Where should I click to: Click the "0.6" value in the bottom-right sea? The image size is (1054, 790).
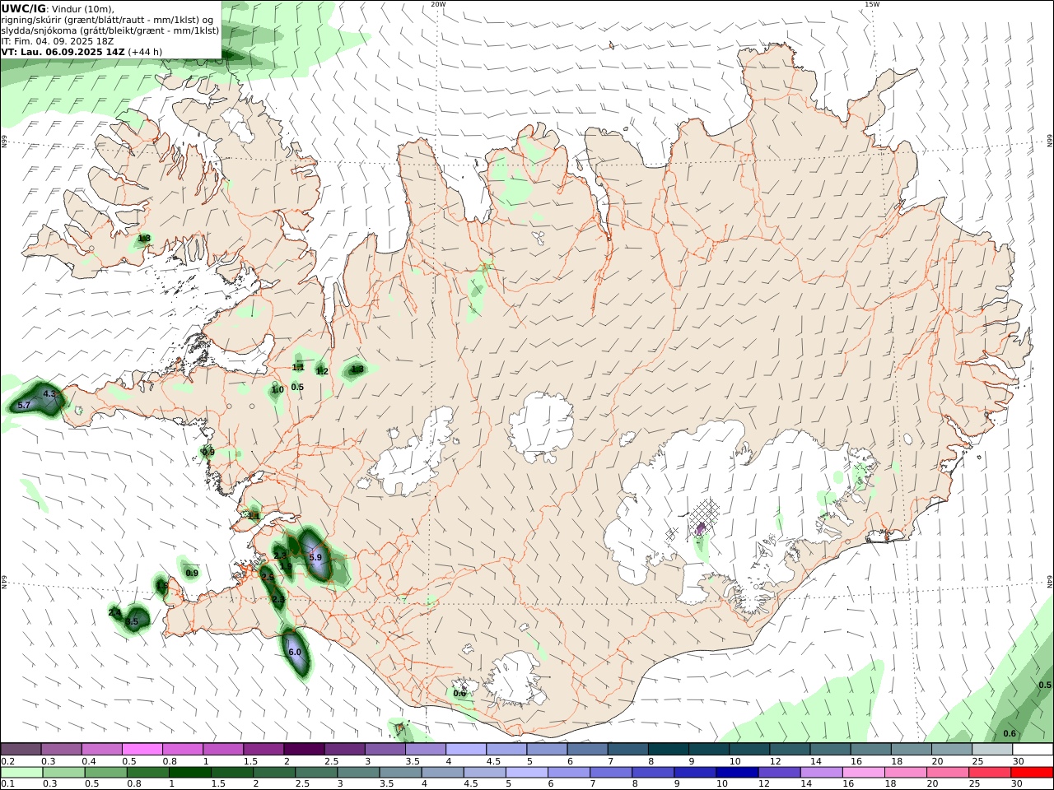tap(1010, 734)
